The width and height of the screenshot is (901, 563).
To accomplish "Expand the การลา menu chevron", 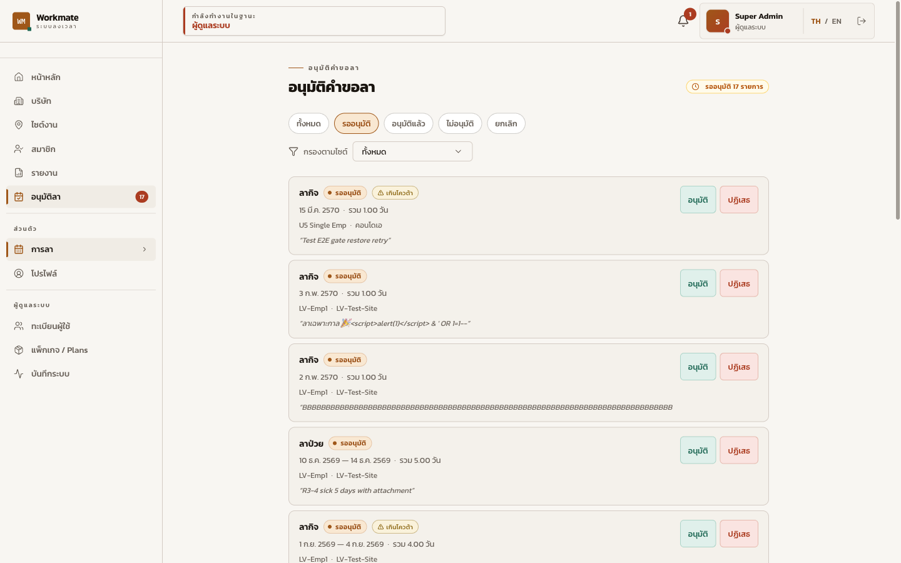I will pyautogui.click(x=145, y=249).
